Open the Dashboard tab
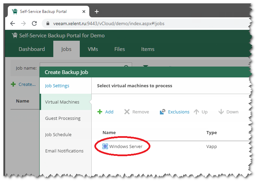The width and height of the screenshot is (258, 183). point(32,49)
